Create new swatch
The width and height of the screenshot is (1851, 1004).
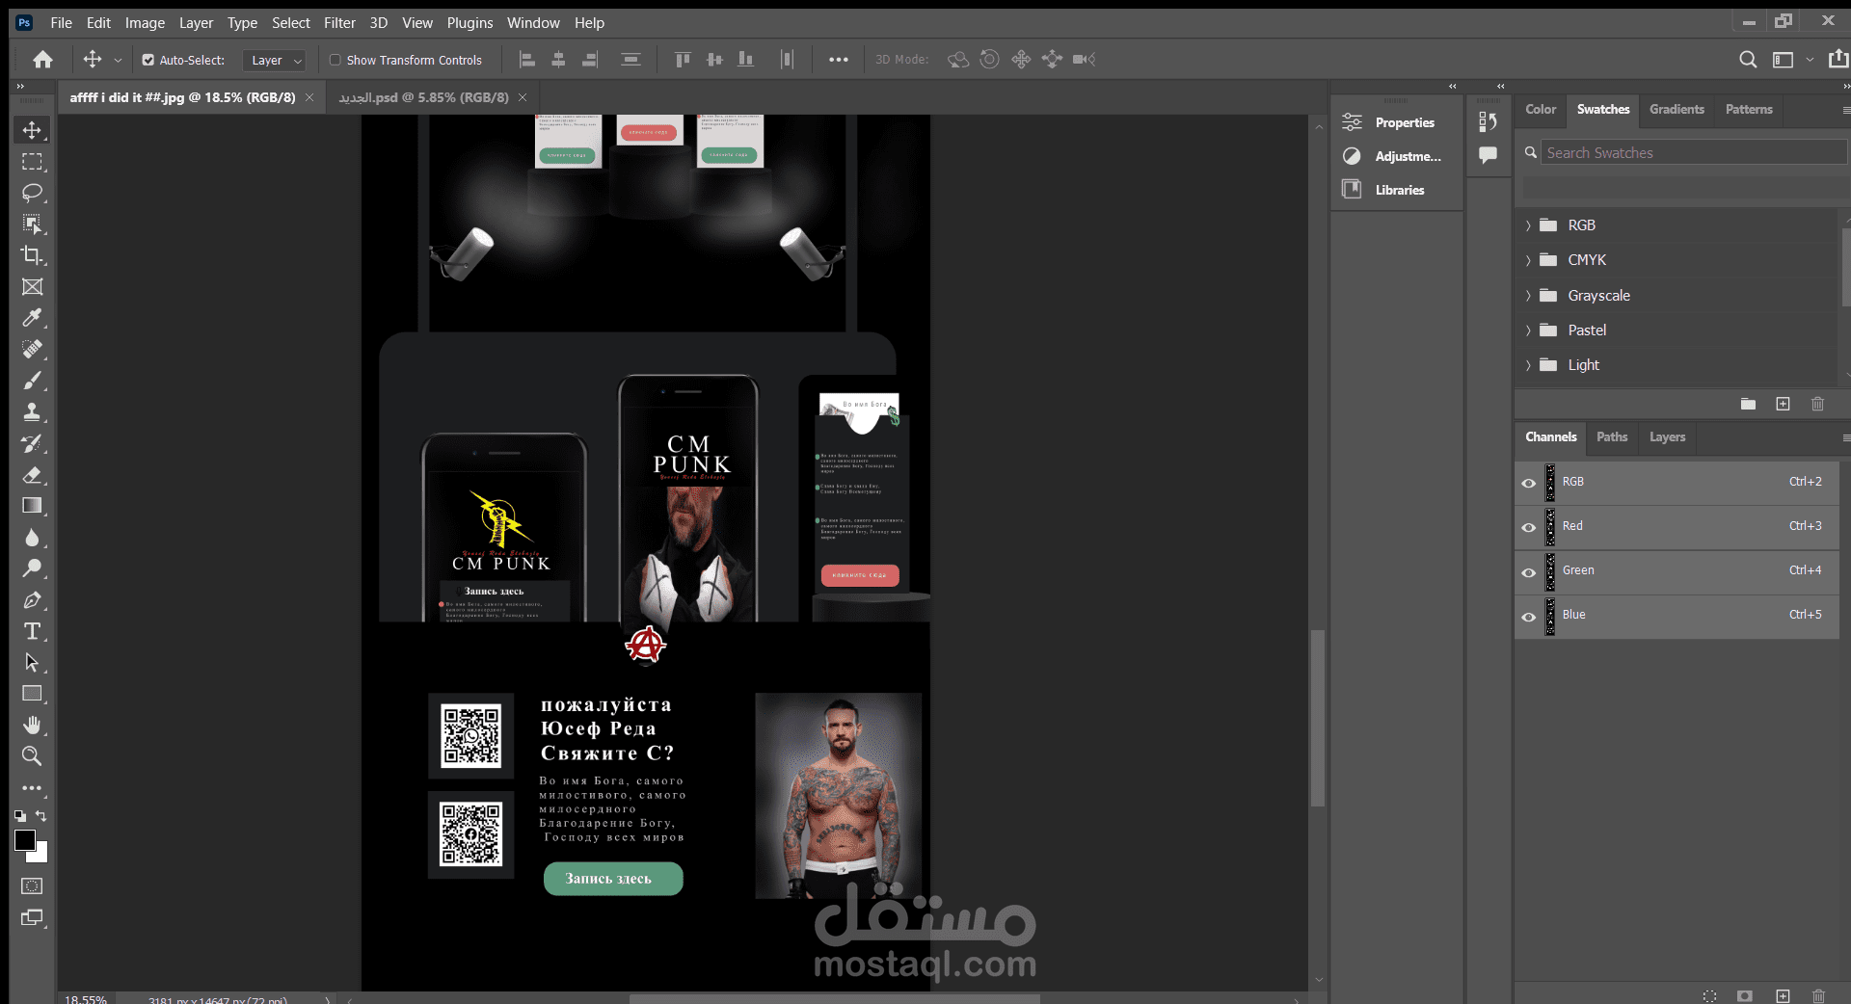(1783, 404)
